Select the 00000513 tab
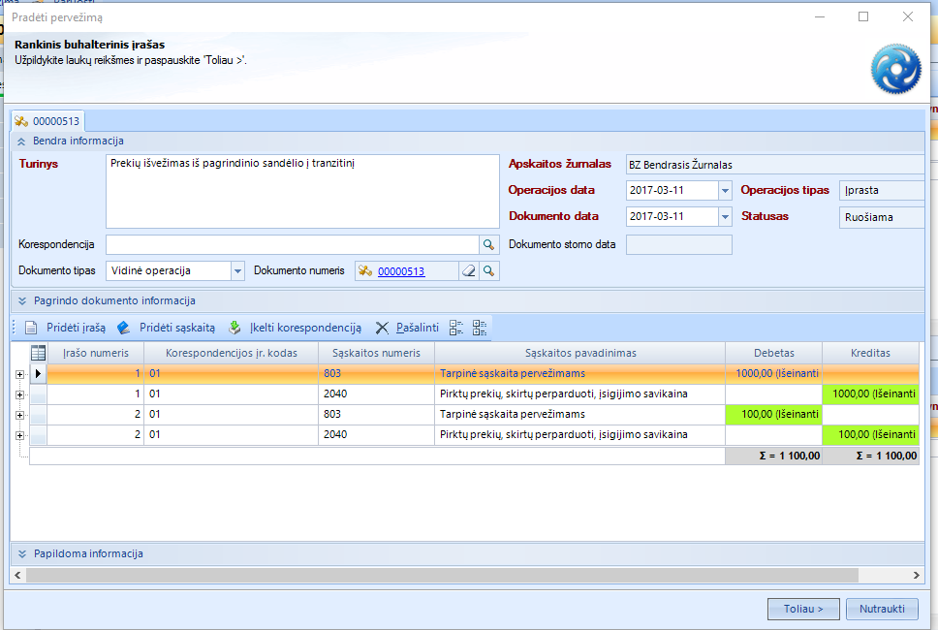 [47, 121]
